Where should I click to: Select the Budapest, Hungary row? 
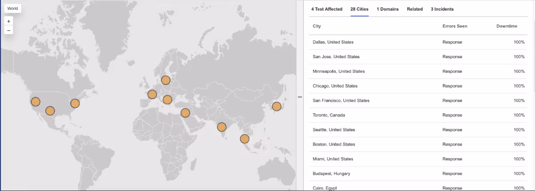(x=418, y=174)
